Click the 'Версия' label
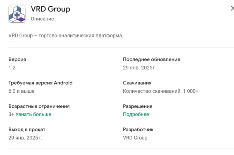Image resolution: width=234 pixels, height=155 pixels. (17, 59)
